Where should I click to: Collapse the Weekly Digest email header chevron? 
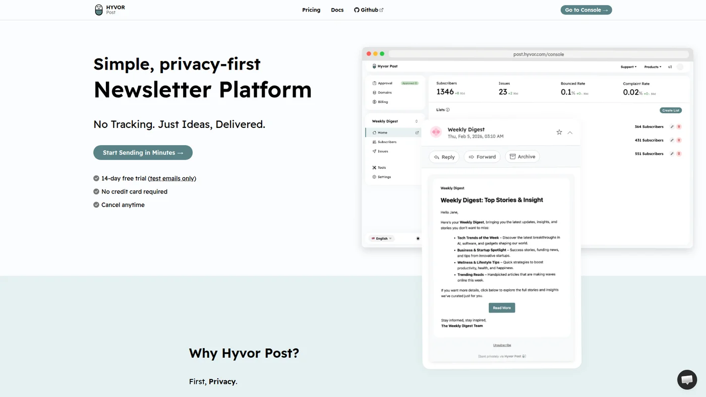pyautogui.click(x=570, y=133)
